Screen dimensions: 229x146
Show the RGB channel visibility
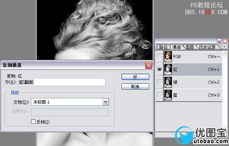coord(159,56)
